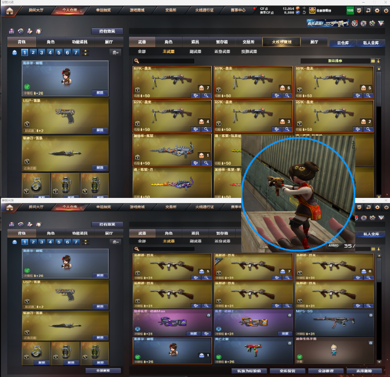Click the bag page stepper arrows in the top window
The image size is (390, 377).
(x=85, y=52)
